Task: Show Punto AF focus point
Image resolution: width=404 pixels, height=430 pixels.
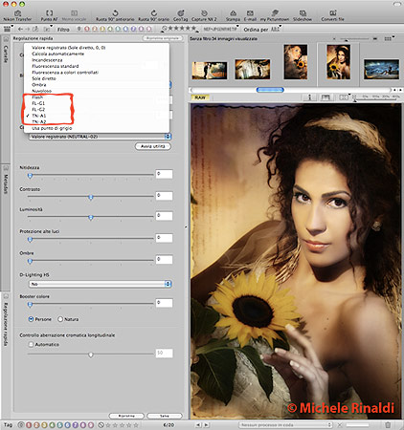Action: [x=49, y=13]
